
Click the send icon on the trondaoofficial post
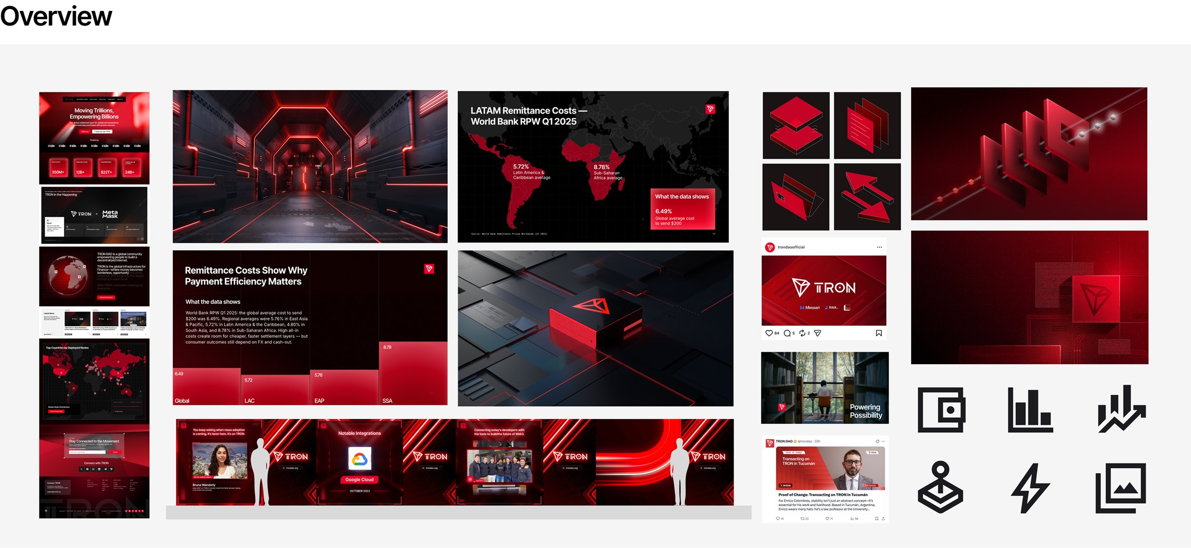pyautogui.click(x=818, y=333)
